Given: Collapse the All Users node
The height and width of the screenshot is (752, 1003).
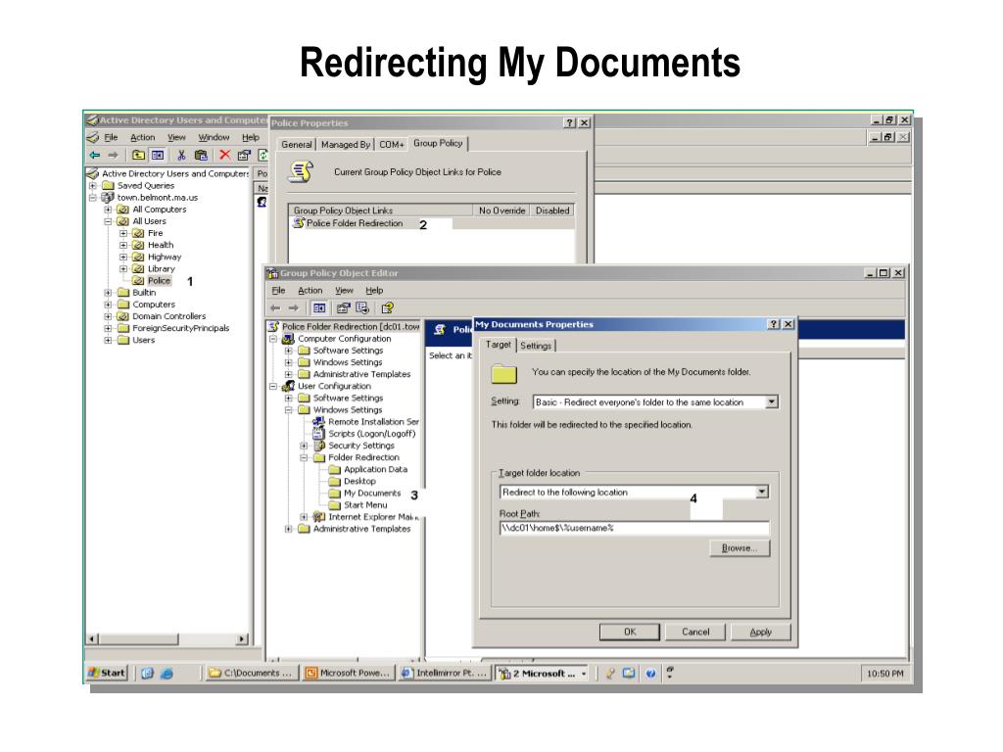Looking at the screenshot, I should (108, 221).
